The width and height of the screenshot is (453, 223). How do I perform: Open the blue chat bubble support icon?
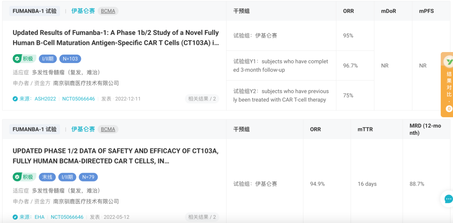pyautogui.click(x=448, y=199)
